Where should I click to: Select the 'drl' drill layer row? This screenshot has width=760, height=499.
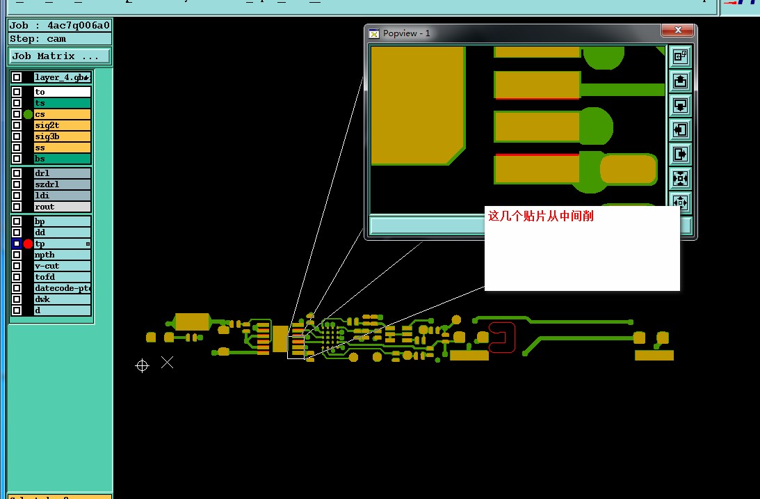pos(62,173)
